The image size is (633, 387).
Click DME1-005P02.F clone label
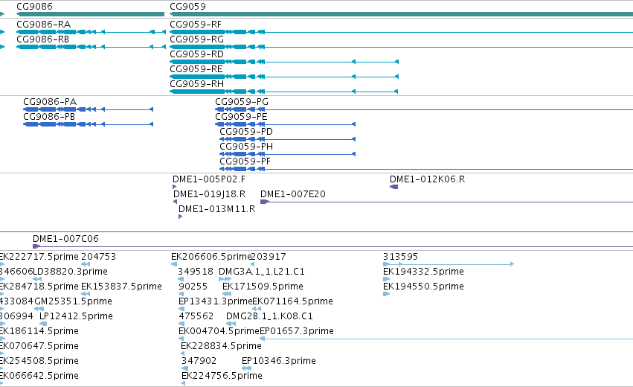209,179
